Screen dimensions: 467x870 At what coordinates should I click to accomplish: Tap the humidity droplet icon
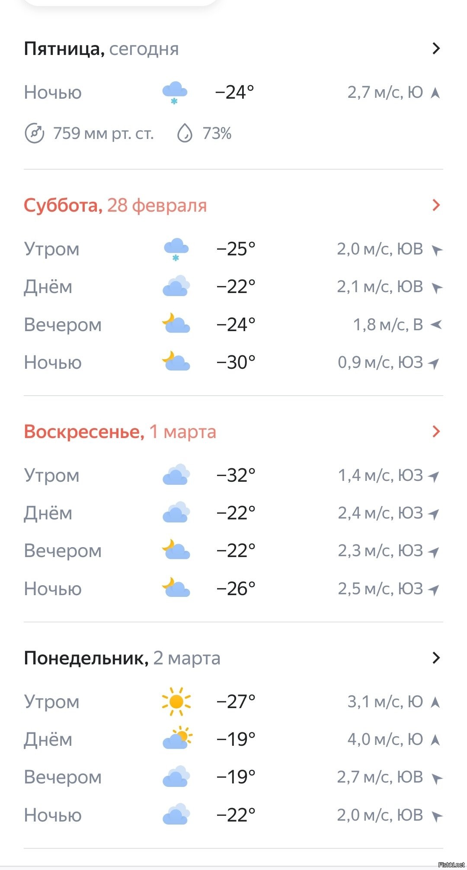[x=185, y=133]
